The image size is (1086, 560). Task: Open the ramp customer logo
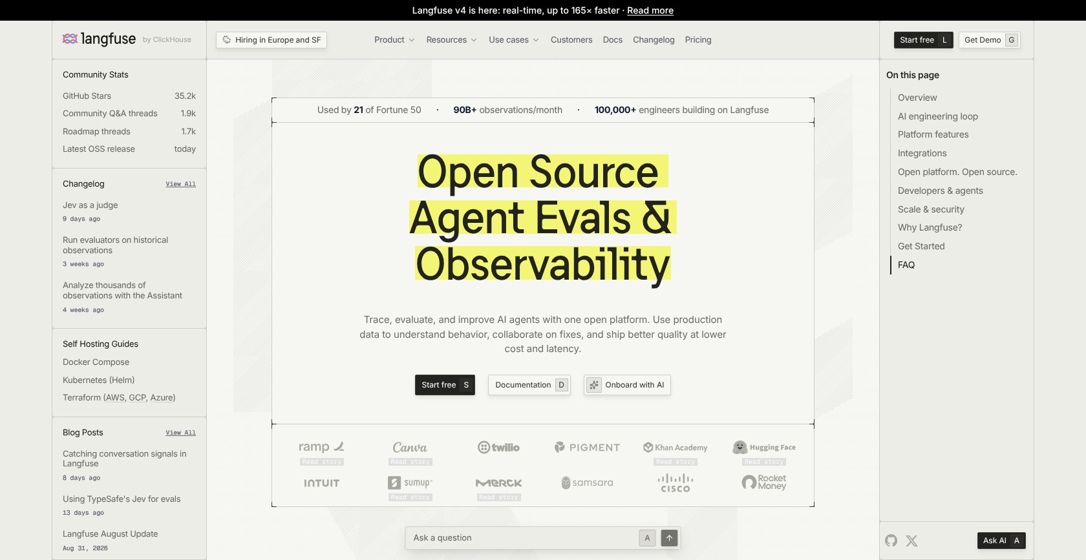coord(321,447)
